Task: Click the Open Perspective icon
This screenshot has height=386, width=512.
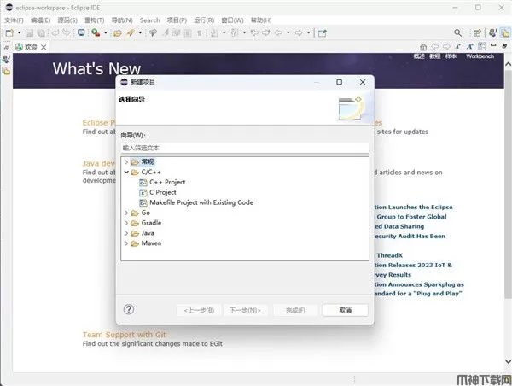Action: pos(477,32)
